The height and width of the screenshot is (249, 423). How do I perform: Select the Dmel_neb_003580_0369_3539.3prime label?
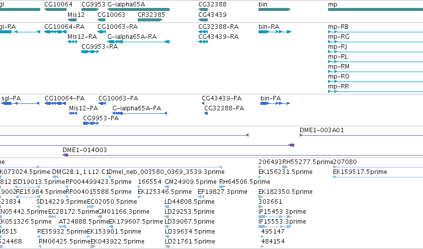click(x=166, y=172)
